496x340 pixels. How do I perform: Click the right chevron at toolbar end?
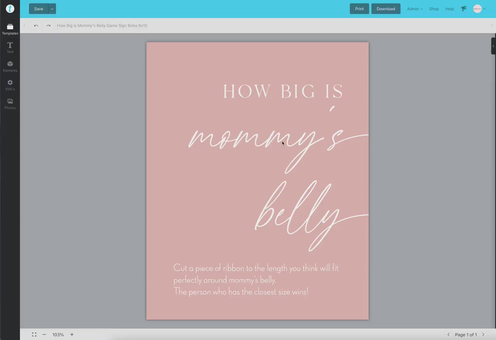[x=492, y=26]
